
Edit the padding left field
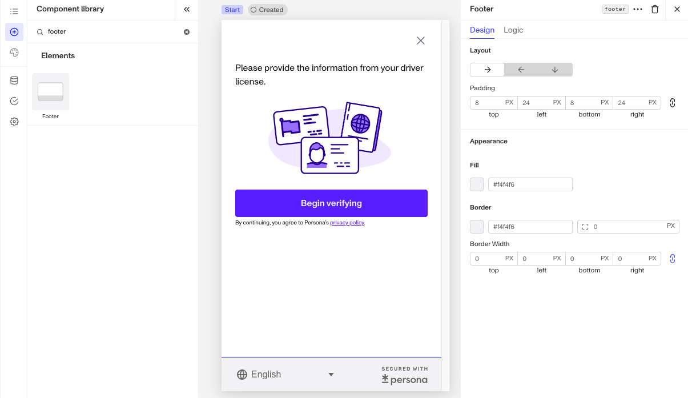pyautogui.click(x=541, y=103)
